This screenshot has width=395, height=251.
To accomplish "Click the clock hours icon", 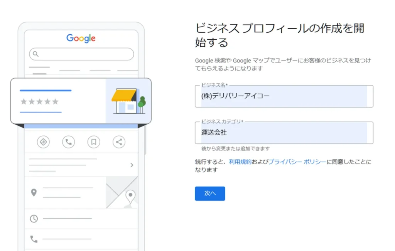I will [34, 219].
